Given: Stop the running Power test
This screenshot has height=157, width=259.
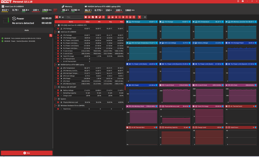Looking at the screenshot, I should coord(27,153).
